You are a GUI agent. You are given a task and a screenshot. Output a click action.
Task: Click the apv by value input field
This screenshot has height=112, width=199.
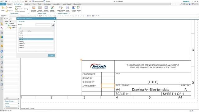(x=43, y=25)
